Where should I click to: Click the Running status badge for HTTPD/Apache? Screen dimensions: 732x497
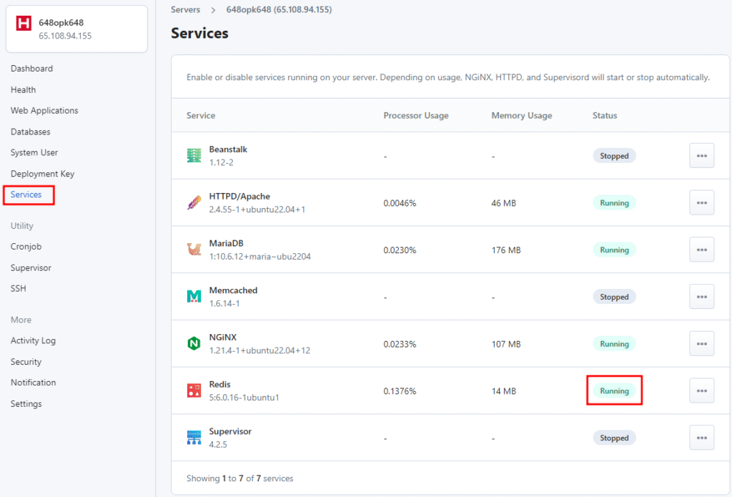(x=614, y=202)
